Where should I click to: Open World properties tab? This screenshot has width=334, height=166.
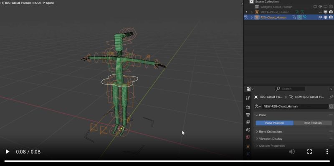click(x=248, y=137)
